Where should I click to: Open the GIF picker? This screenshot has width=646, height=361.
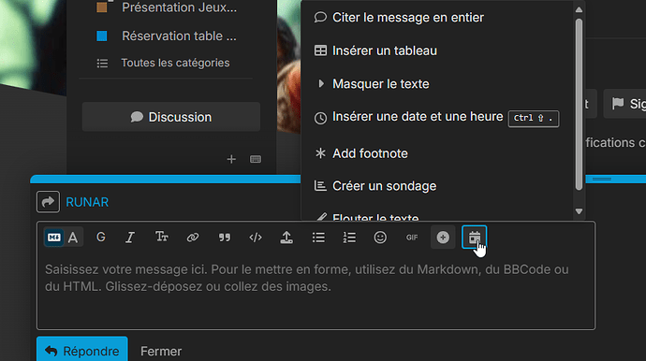(412, 238)
